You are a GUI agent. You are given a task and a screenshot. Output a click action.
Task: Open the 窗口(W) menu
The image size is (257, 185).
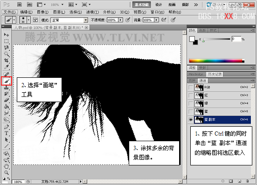tap(157, 12)
